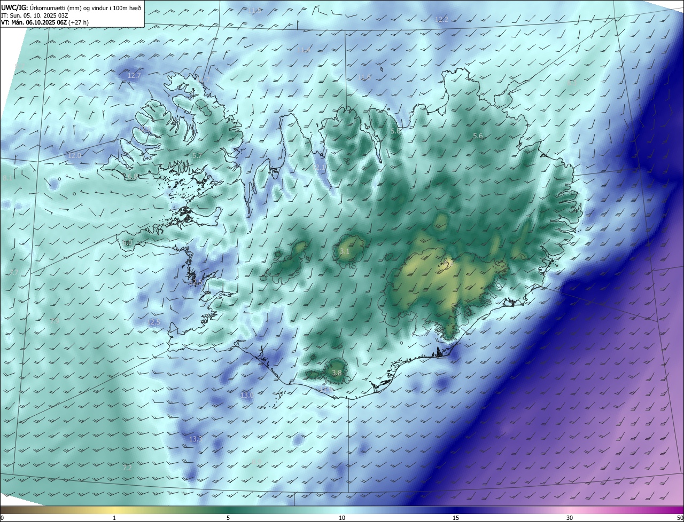The image size is (684, 522).
Task: Click the offshore value label 13.3
Action: 196,439
